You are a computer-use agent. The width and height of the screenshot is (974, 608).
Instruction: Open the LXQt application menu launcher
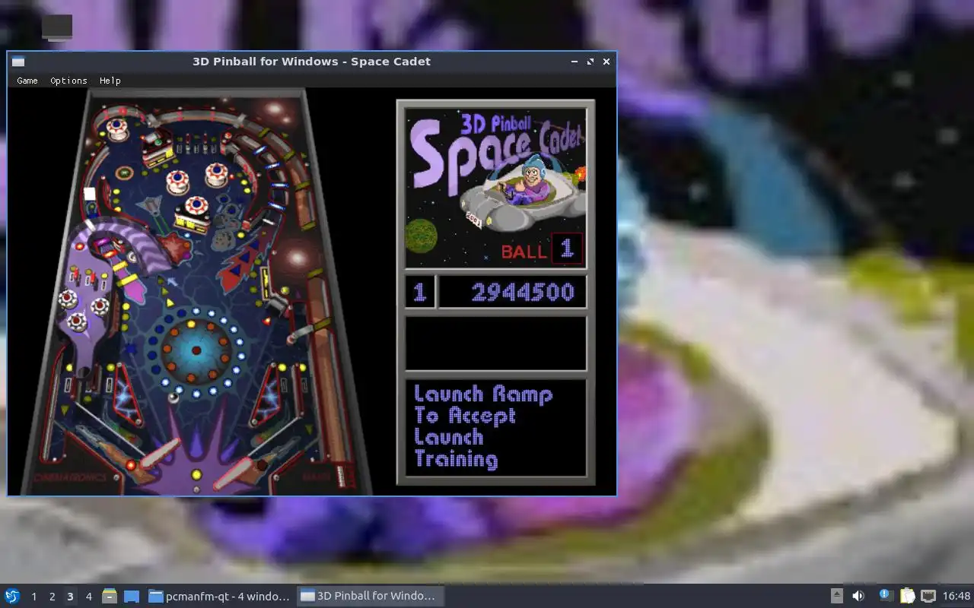12,596
